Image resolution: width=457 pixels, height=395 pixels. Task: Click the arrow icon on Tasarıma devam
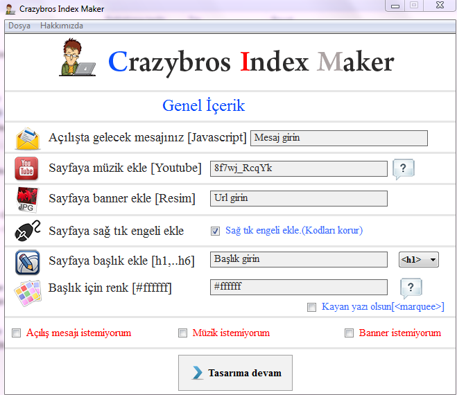coord(198,373)
